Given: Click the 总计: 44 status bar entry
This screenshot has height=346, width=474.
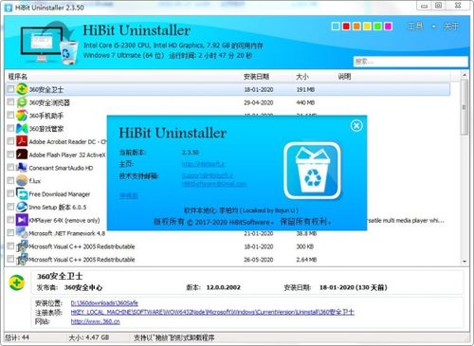Looking at the screenshot, I should pyautogui.click(x=17, y=337).
